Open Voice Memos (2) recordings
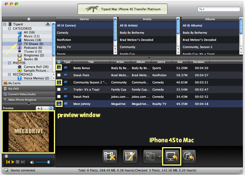Image resolution: width=245 pixels, height=175 pixels. tap(36, 78)
